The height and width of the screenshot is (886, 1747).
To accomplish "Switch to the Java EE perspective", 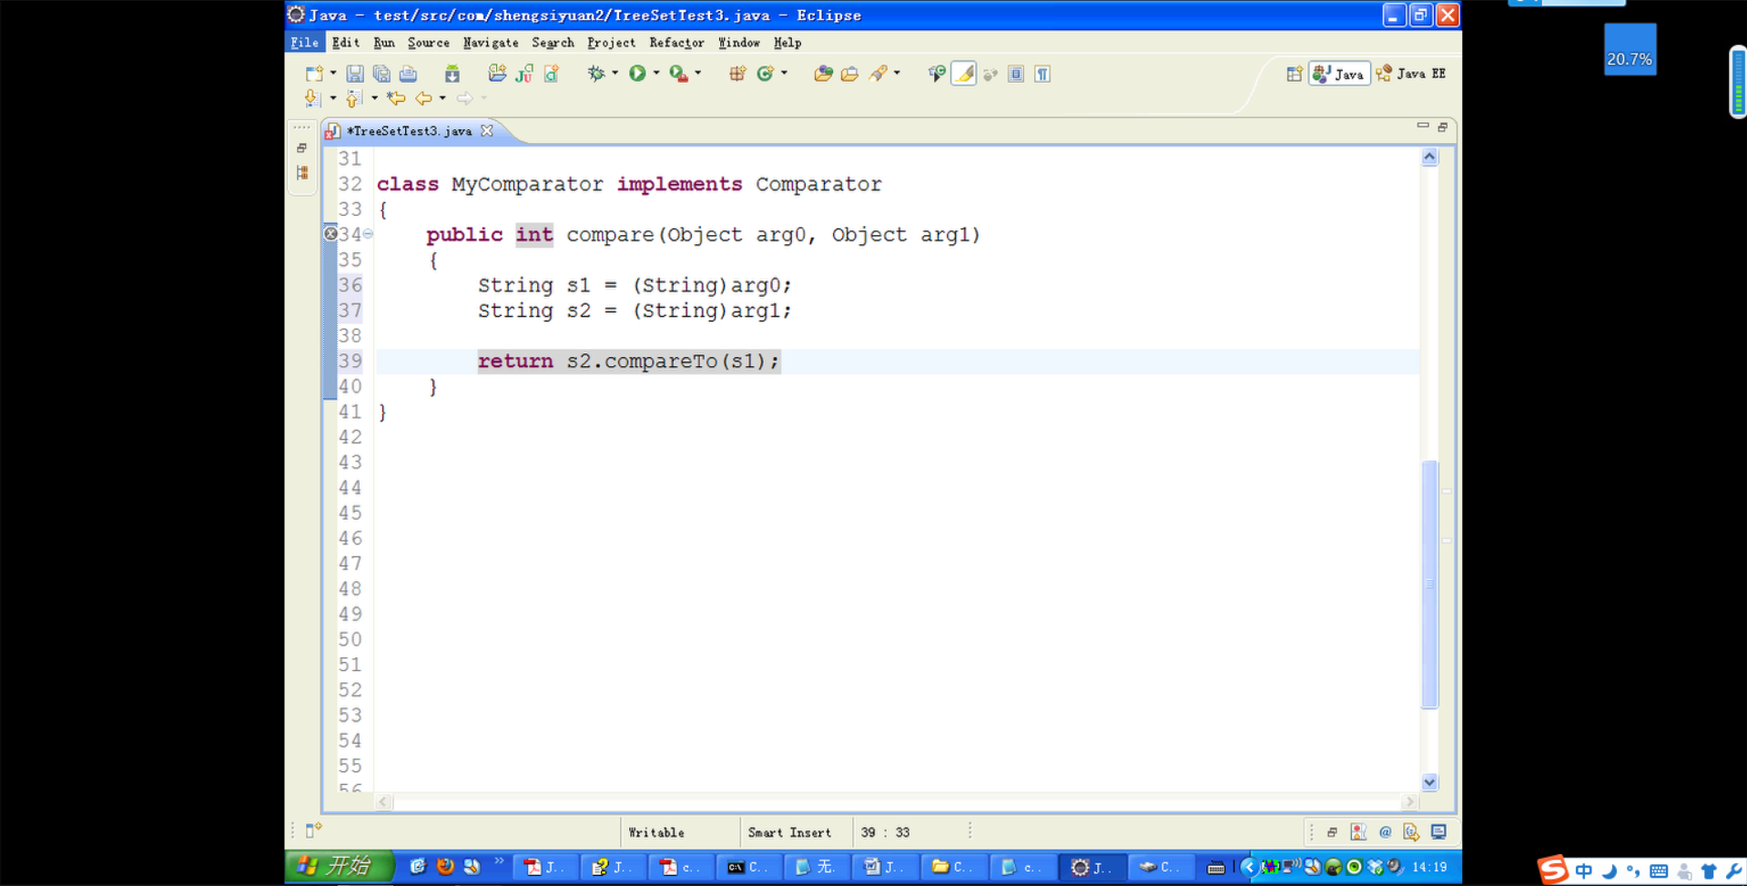I will [x=1411, y=74].
